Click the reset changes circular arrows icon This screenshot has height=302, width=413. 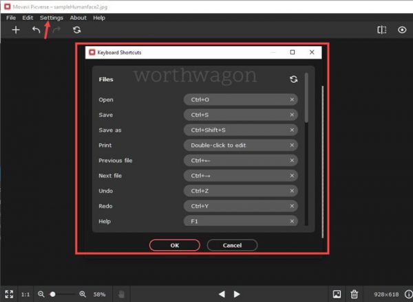[76, 30]
